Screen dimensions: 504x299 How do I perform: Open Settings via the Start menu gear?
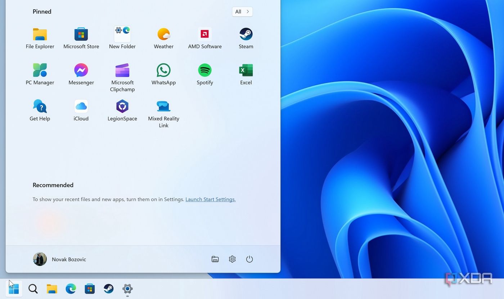point(232,259)
